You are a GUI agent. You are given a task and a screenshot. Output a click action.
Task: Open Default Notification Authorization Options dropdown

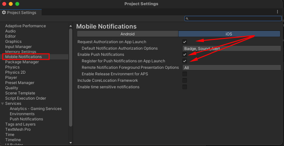(x=232, y=48)
